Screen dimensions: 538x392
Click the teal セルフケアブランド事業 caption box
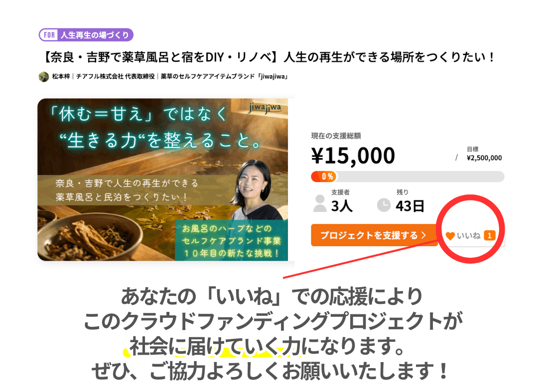pyautogui.click(x=231, y=241)
